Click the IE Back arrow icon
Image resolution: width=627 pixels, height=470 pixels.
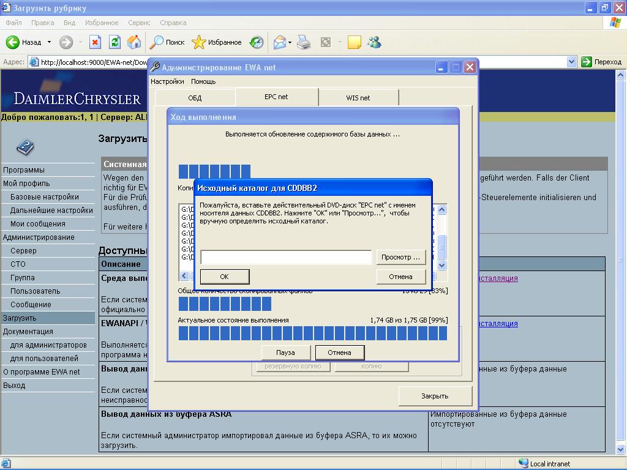point(12,42)
